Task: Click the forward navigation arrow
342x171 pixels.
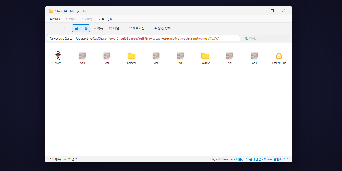Action: coord(57,28)
